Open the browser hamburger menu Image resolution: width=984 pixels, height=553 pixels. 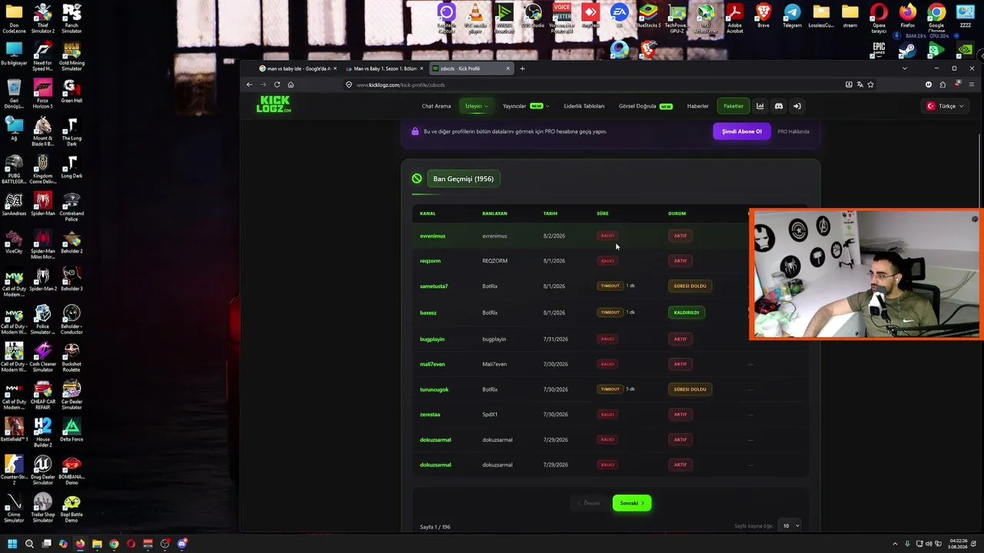tap(972, 84)
